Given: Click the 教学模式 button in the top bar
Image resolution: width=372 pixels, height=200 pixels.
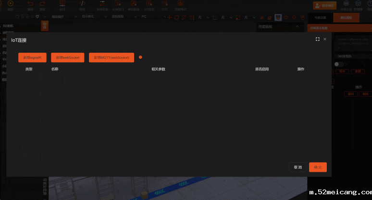Looking at the screenshot, I should tap(324, 5).
